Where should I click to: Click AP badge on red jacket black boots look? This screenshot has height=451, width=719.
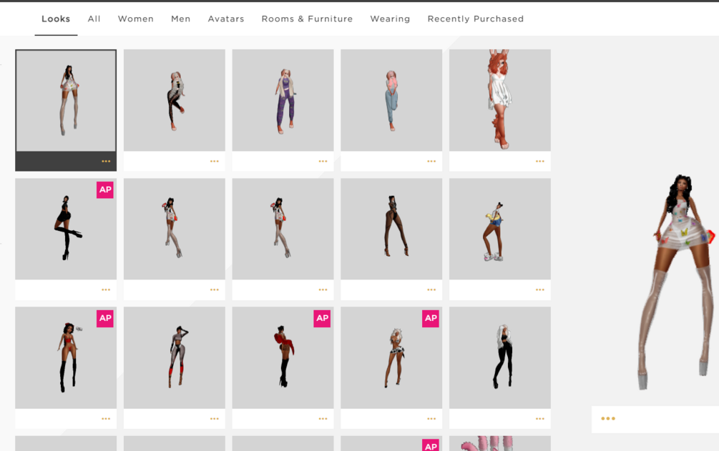pyautogui.click(x=322, y=319)
